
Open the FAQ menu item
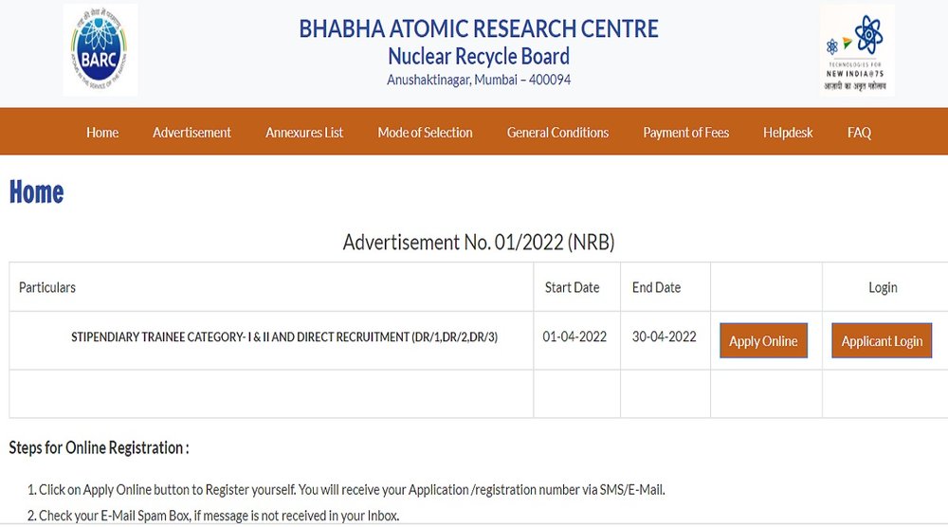click(x=859, y=133)
